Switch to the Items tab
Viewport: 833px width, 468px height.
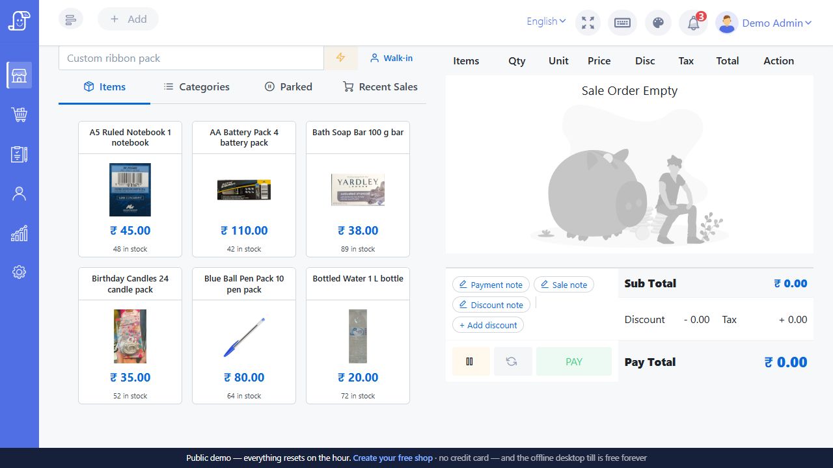[104, 86]
